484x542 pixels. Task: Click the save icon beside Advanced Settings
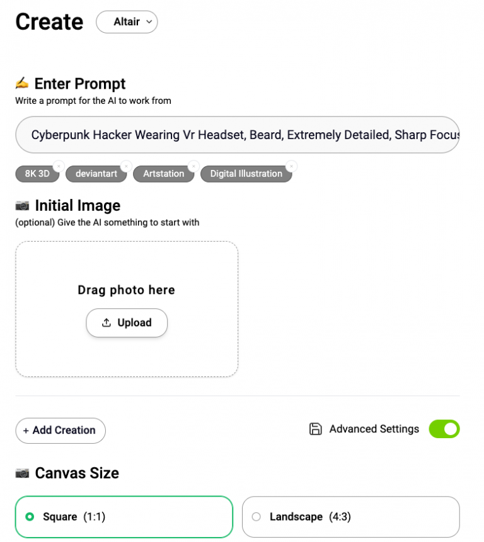[316, 429]
